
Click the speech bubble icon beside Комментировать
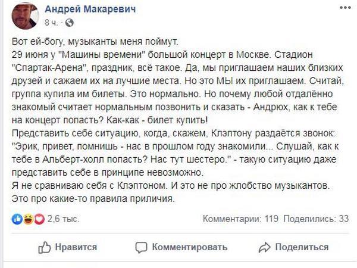pos(141,247)
